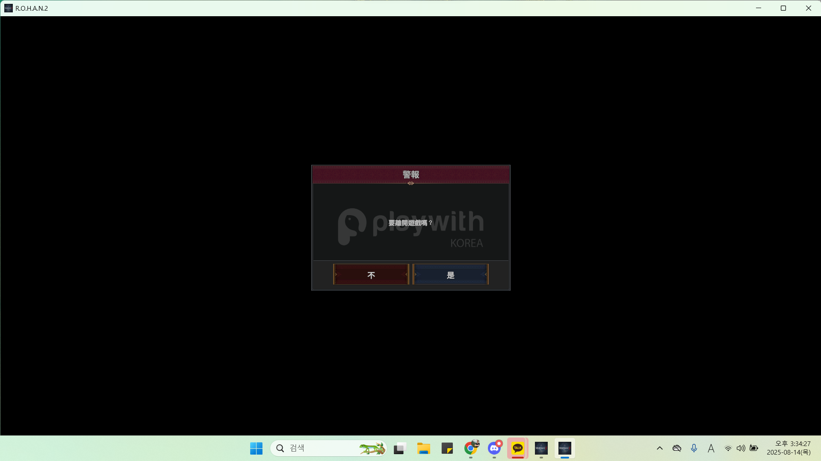Viewport: 821px width, 461px height.
Task: Maximize the R.O.H.A.N.2 window
Action: (783, 8)
